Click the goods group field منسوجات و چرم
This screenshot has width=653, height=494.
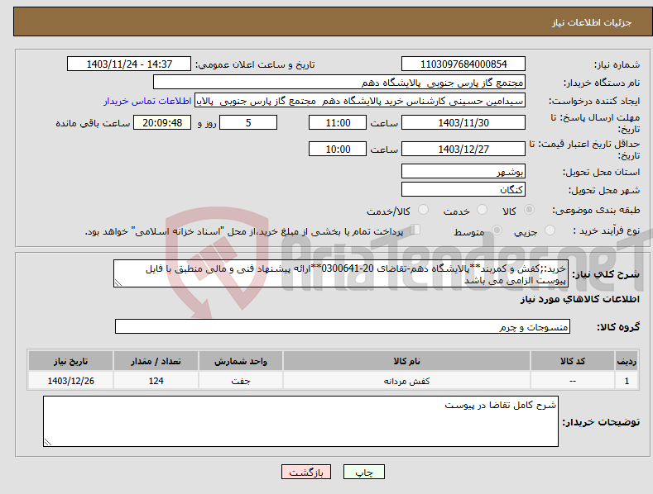click(343, 327)
